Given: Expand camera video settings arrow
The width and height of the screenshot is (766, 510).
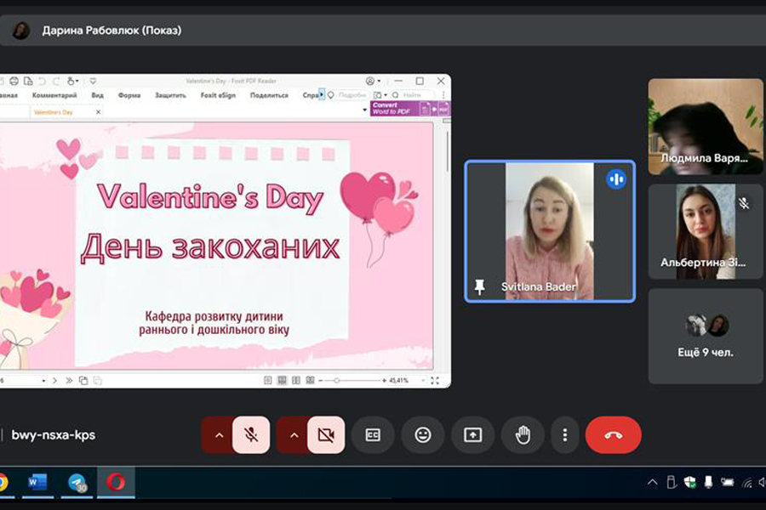Looking at the screenshot, I should 294,435.
